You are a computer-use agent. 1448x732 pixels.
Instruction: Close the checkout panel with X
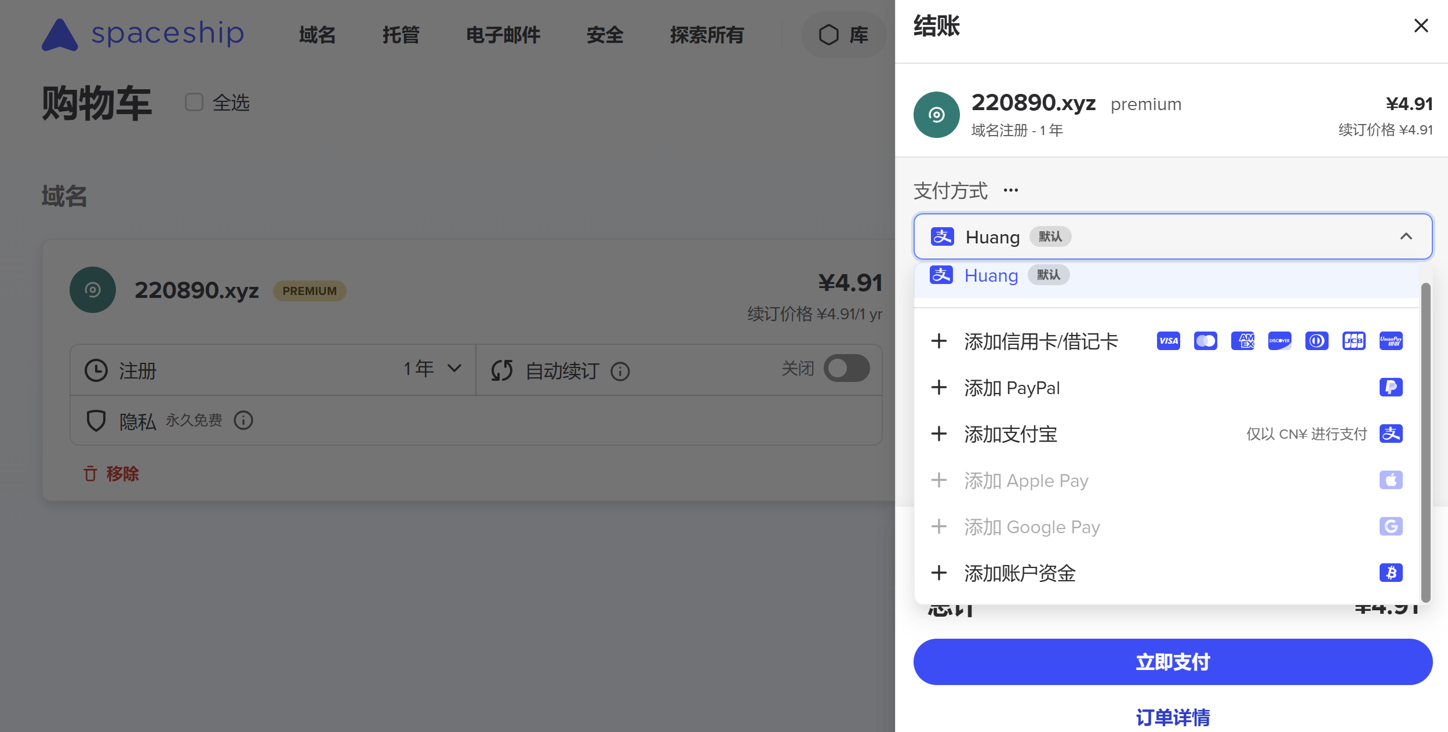pos(1421,26)
